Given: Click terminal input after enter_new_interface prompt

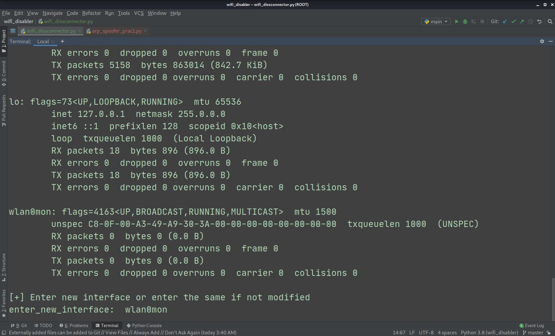Looking at the screenshot, I should pyautogui.click(x=146, y=310).
